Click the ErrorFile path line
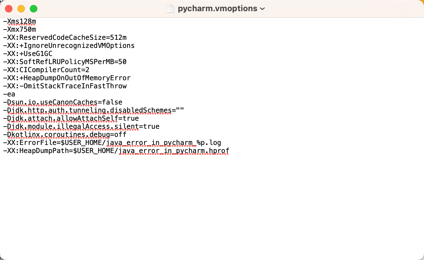The height and width of the screenshot is (260, 424). click(112, 143)
